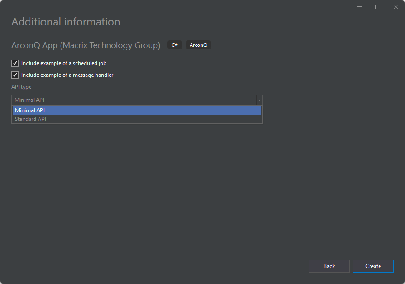The height and width of the screenshot is (284, 405).
Task: Minimize the dialog window
Action: coord(359,7)
